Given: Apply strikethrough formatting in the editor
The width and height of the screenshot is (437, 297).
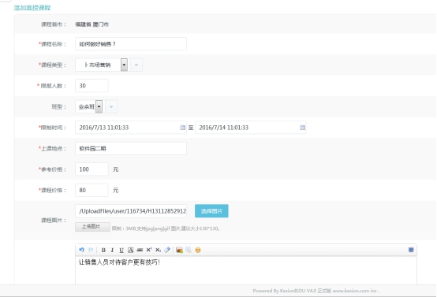Looking at the screenshot, I should [140, 250].
